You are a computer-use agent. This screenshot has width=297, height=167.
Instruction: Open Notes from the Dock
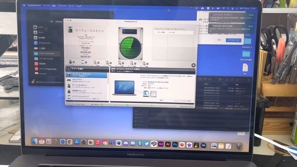tap(221, 146)
